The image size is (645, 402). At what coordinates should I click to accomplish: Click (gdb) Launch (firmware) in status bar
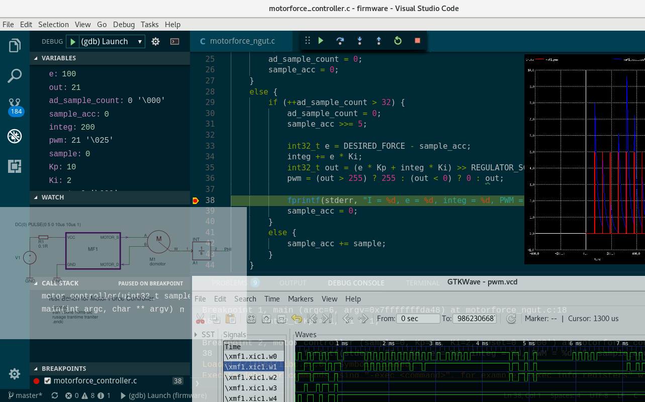[163, 396]
